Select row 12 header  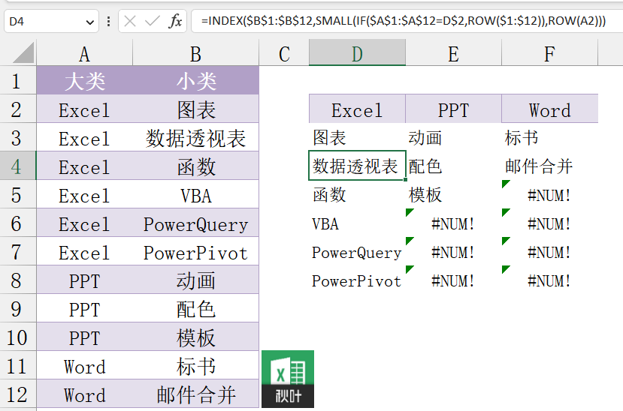pos(18,394)
